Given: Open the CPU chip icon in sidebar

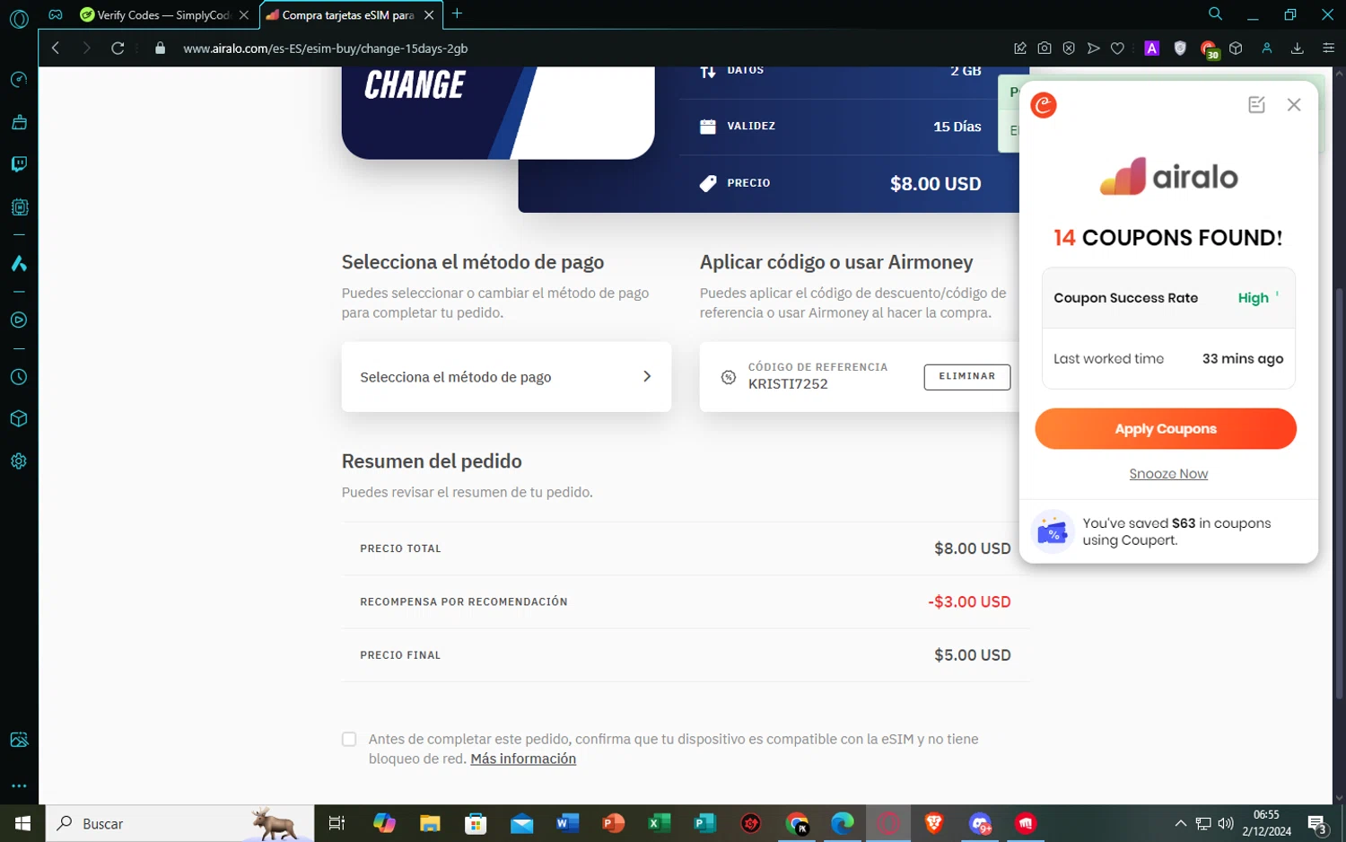Looking at the screenshot, I should tap(19, 207).
